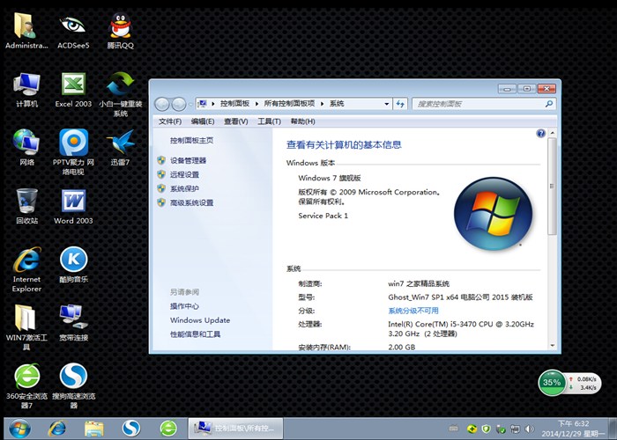
Task: Expand the address bar history dropdown
Action: [386, 104]
